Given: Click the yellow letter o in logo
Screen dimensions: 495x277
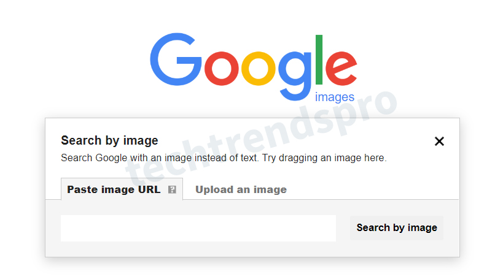Looking at the screenshot, I should (x=259, y=69).
